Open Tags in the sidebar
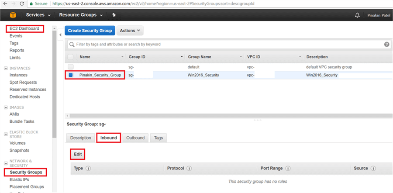 coord(14,43)
